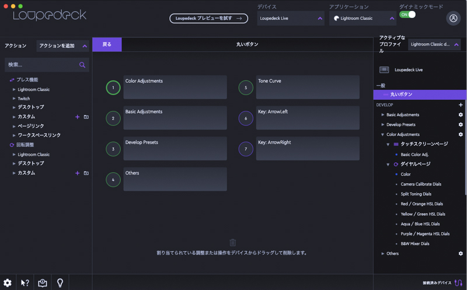
Task: Open Basic Adjustments gear settings
Action: point(461,114)
